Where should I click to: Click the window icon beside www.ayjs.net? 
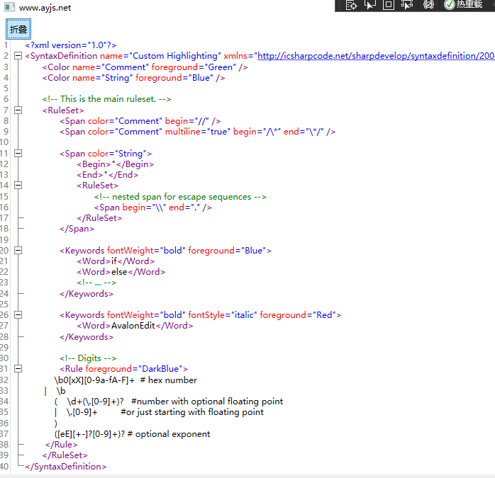coord(9,7)
